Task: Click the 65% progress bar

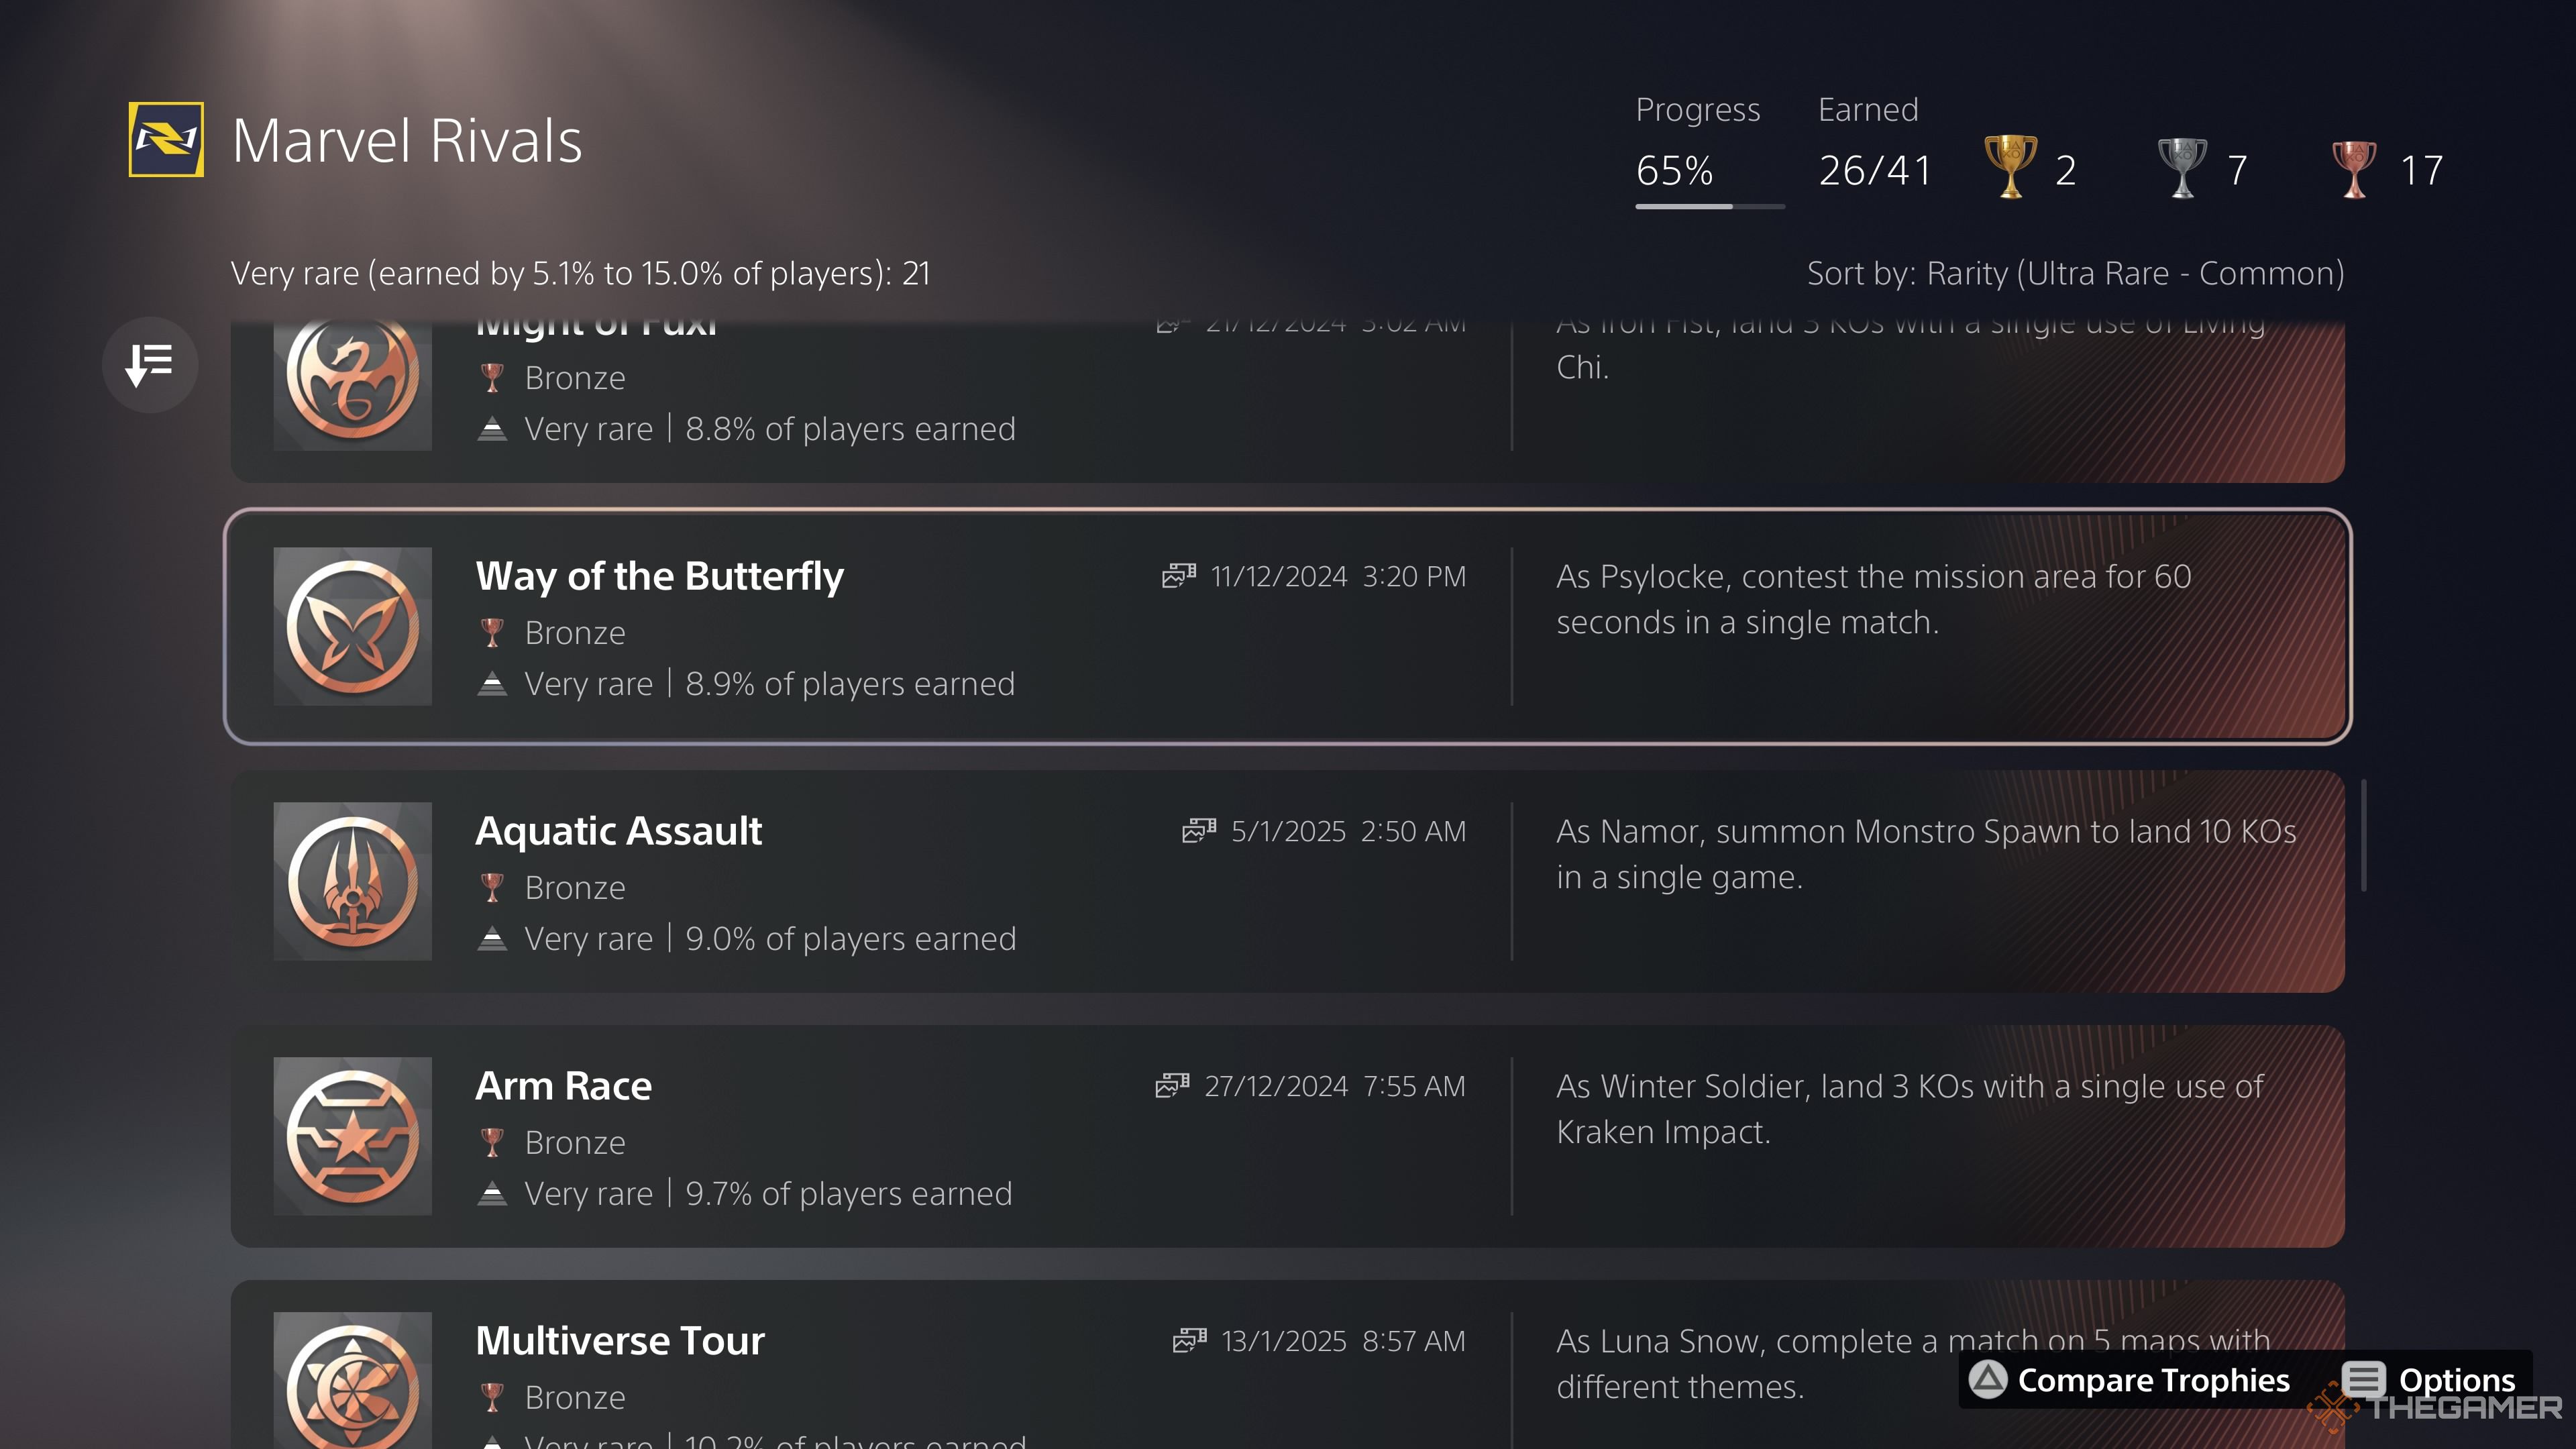Action: tap(1710, 206)
